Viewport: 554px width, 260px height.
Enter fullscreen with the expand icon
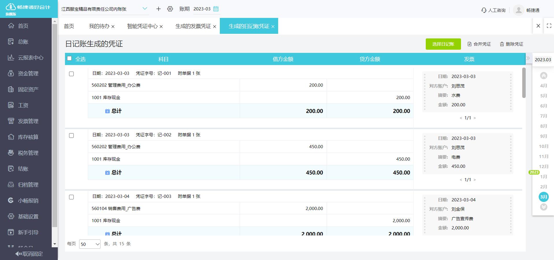(549, 26)
